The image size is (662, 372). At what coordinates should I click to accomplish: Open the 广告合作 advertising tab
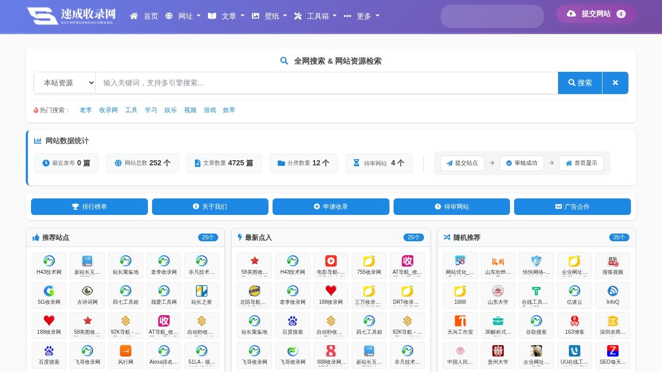pyautogui.click(x=573, y=207)
